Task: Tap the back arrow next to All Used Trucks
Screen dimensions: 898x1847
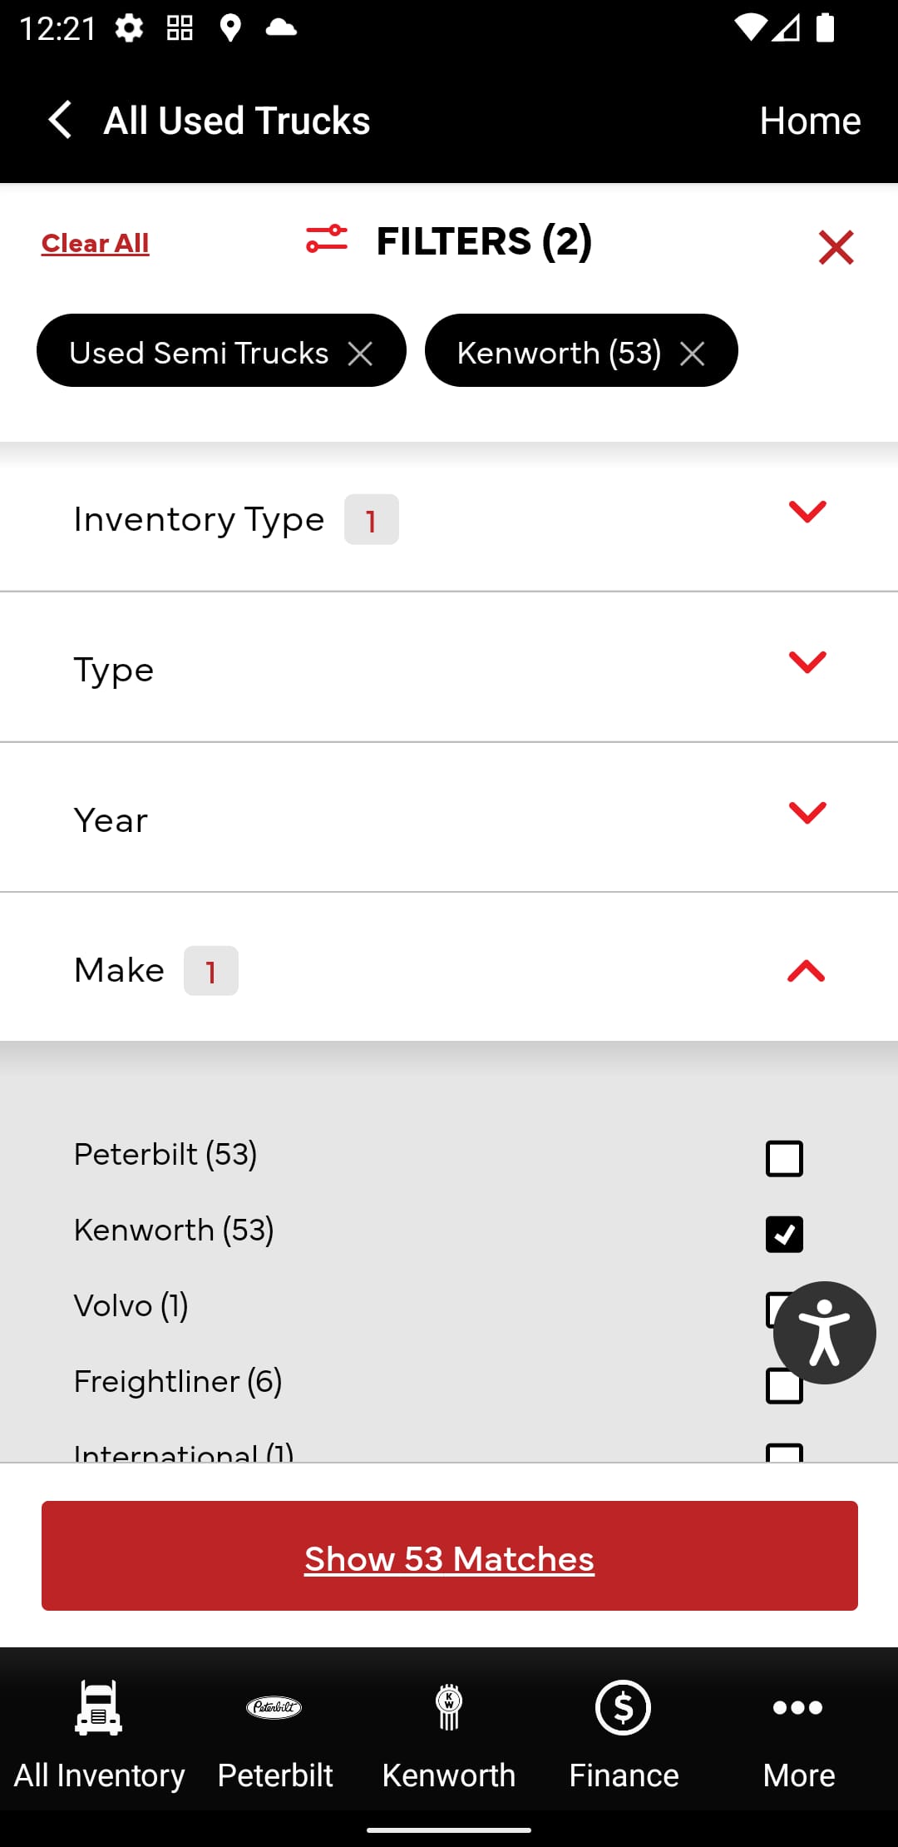Action: [x=58, y=120]
